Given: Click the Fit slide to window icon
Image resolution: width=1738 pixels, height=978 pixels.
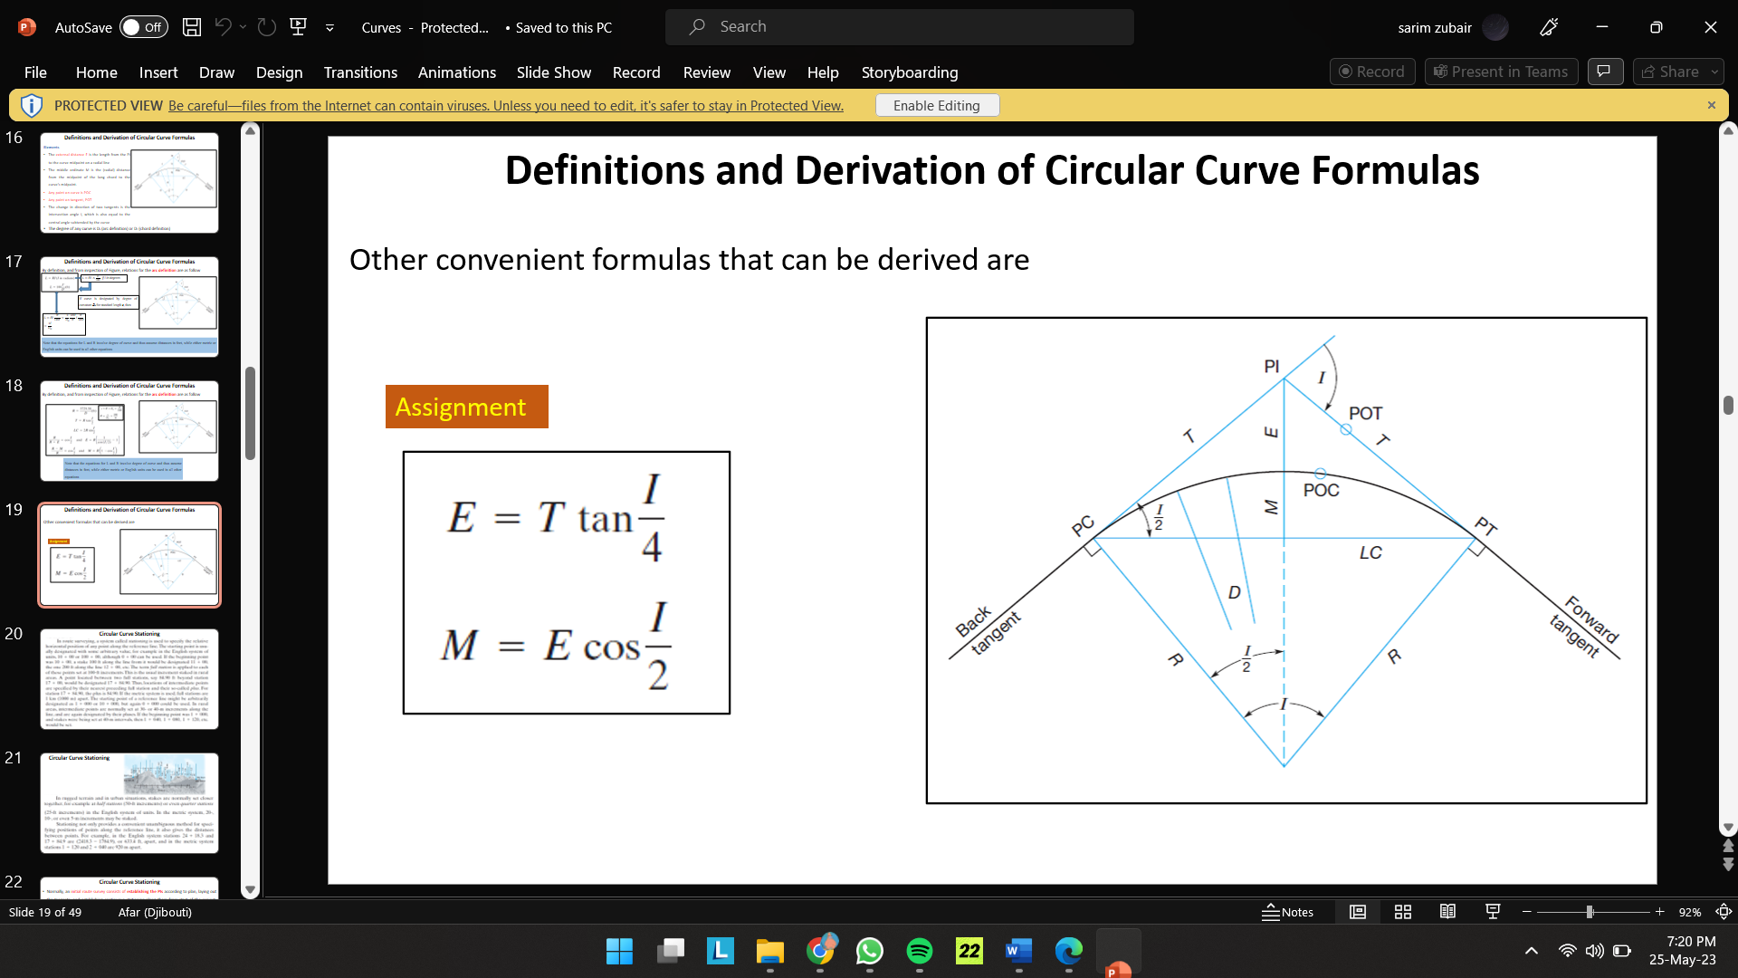Looking at the screenshot, I should click(1723, 912).
